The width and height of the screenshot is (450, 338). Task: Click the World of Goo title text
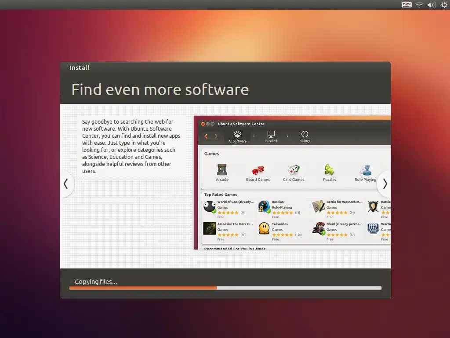(236, 202)
